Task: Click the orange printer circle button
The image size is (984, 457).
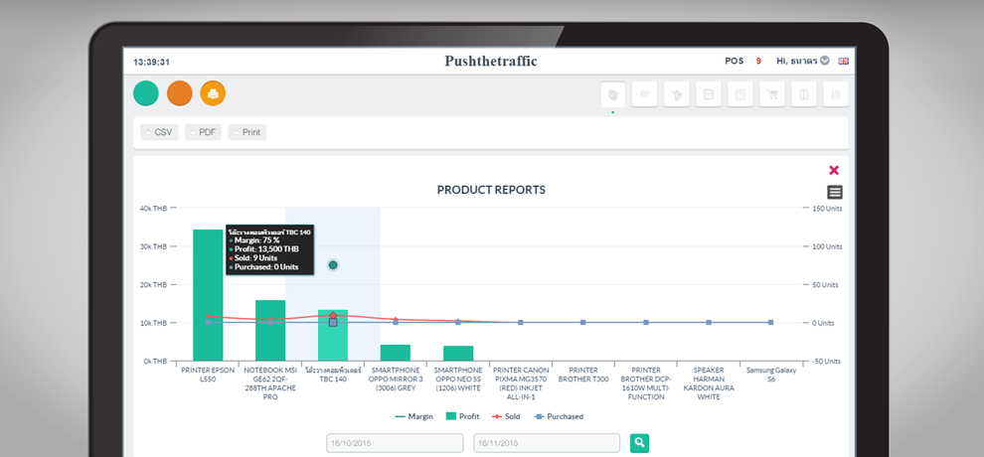Action: [213, 93]
